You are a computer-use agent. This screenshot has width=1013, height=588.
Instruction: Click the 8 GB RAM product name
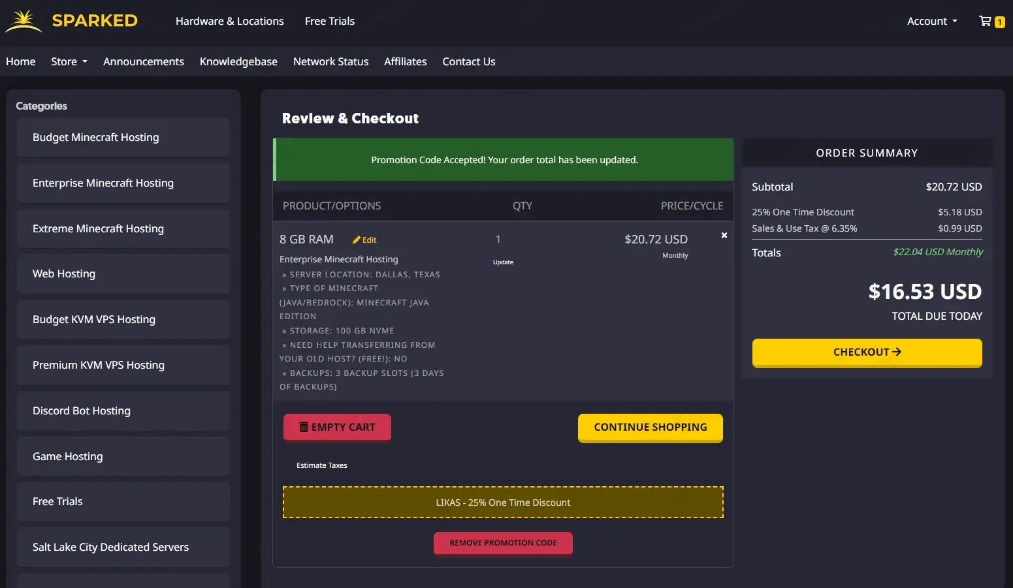click(x=306, y=240)
